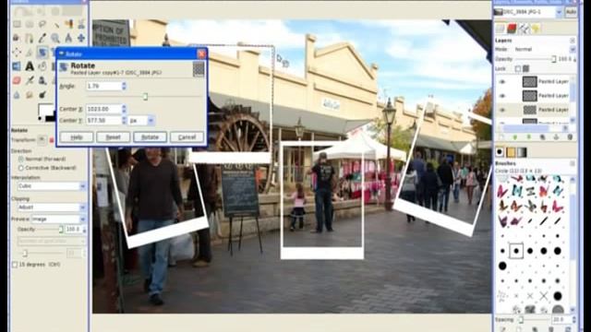Lower the selected layer
This screenshot has height=332, width=591.
pos(529,137)
